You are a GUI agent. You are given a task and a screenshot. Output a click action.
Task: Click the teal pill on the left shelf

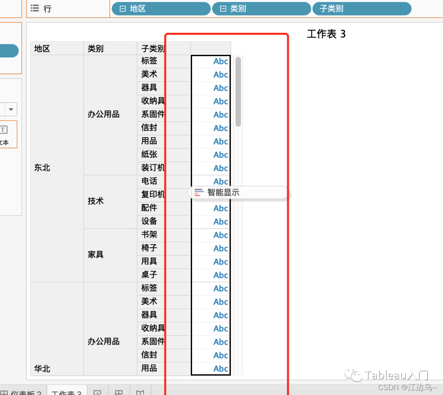point(7,51)
